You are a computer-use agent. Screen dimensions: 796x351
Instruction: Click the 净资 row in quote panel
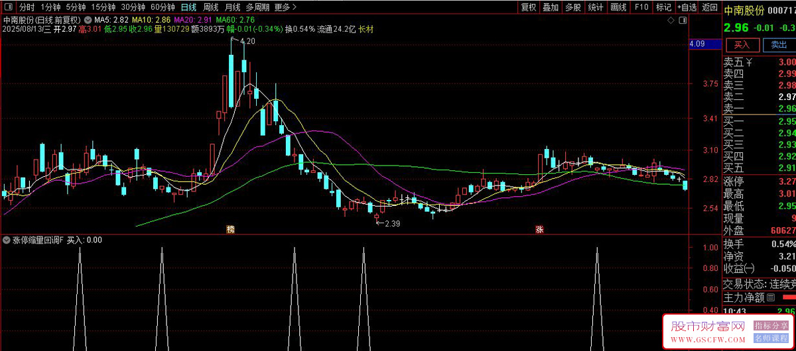tap(760, 256)
